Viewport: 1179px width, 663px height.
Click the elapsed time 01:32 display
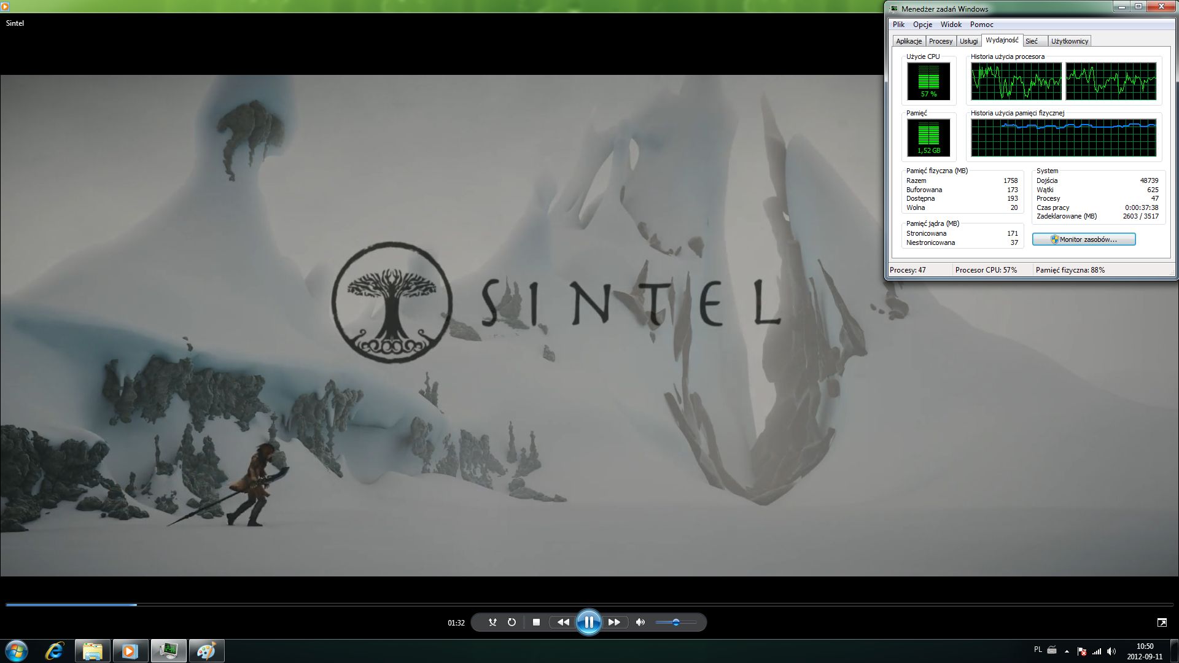(456, 622)
